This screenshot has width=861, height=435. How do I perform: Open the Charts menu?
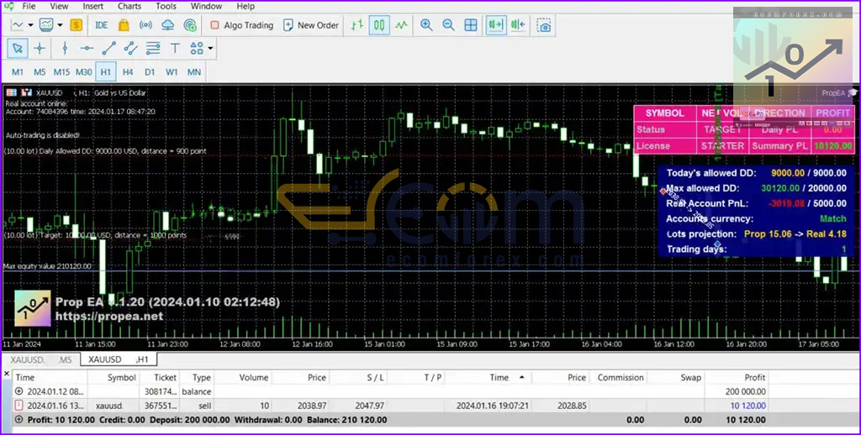(129, 7)
